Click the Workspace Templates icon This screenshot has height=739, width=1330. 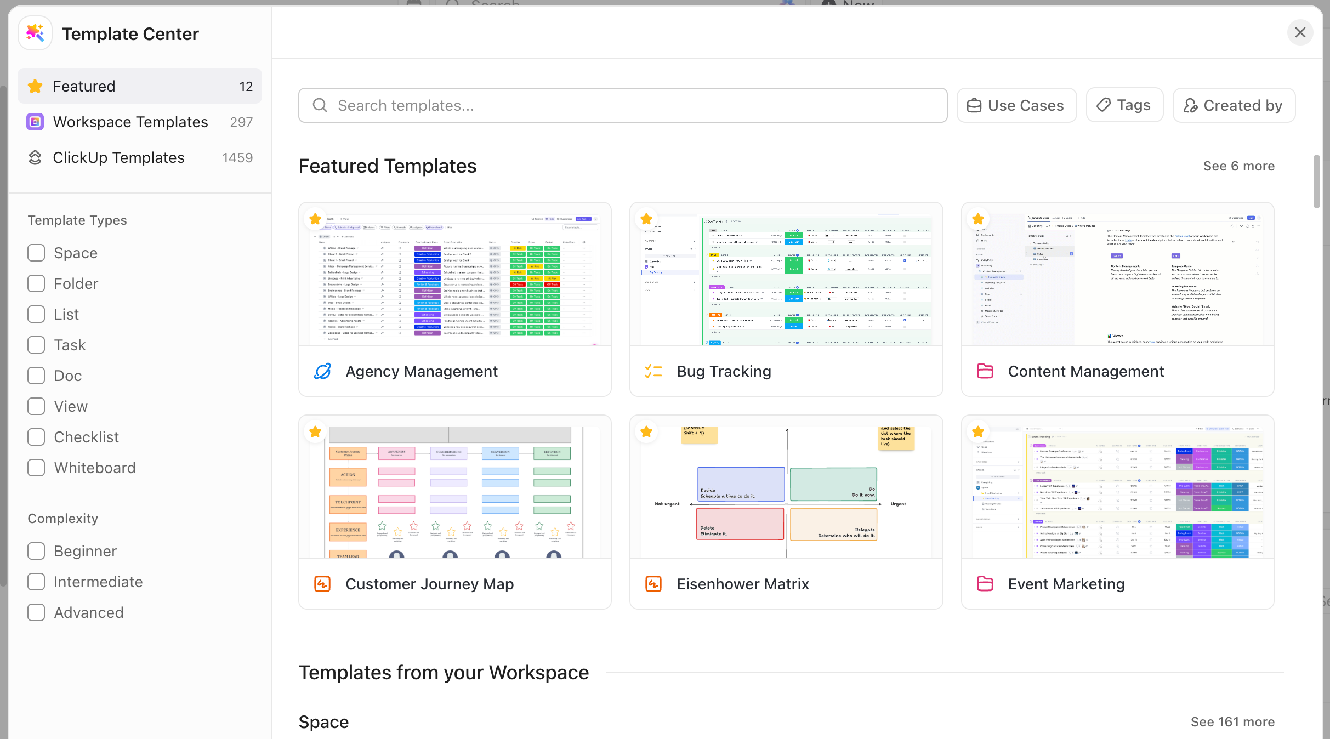tap(35, 122)
